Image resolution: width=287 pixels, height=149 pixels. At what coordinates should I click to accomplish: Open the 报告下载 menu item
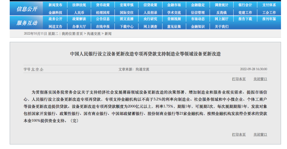coord(245,19)
